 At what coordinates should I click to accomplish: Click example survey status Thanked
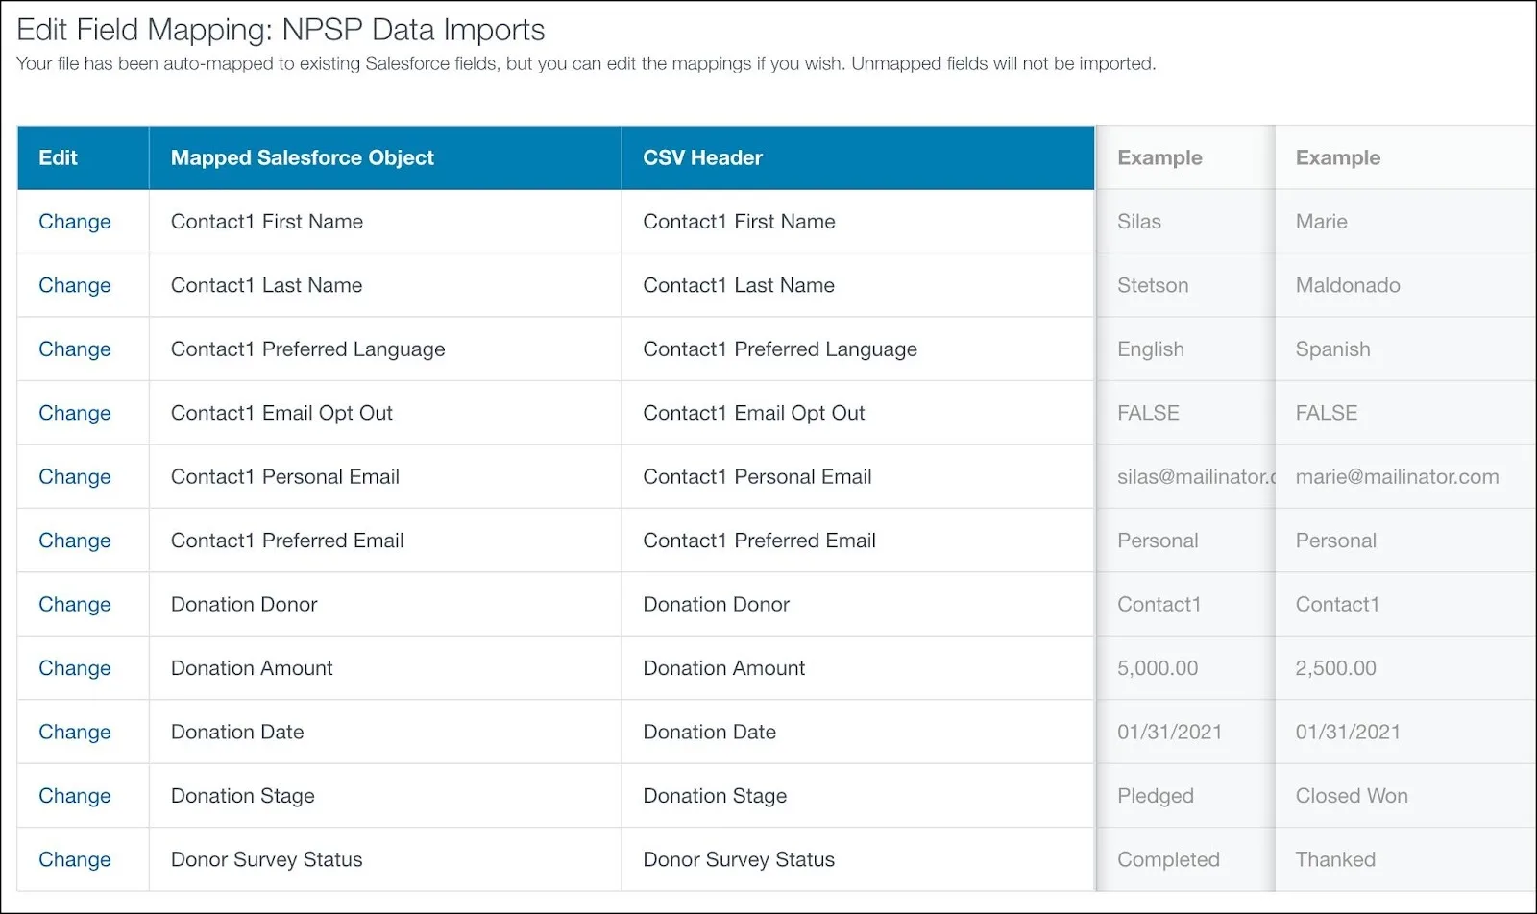pyautogui.click(x=1335, y=860)
